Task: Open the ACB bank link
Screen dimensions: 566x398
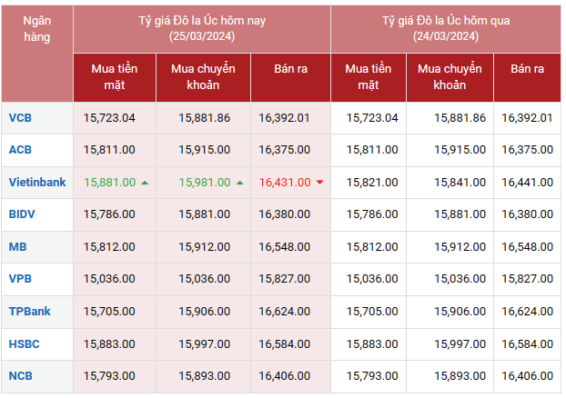Action: pos(20,150)
